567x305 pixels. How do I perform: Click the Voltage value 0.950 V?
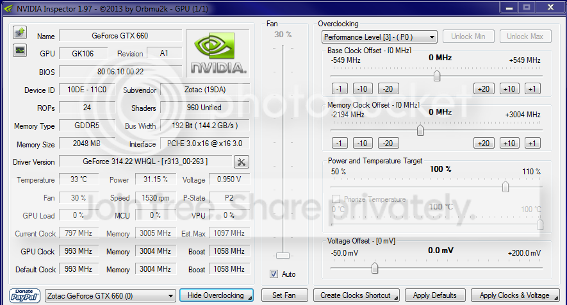pos(229,179)
